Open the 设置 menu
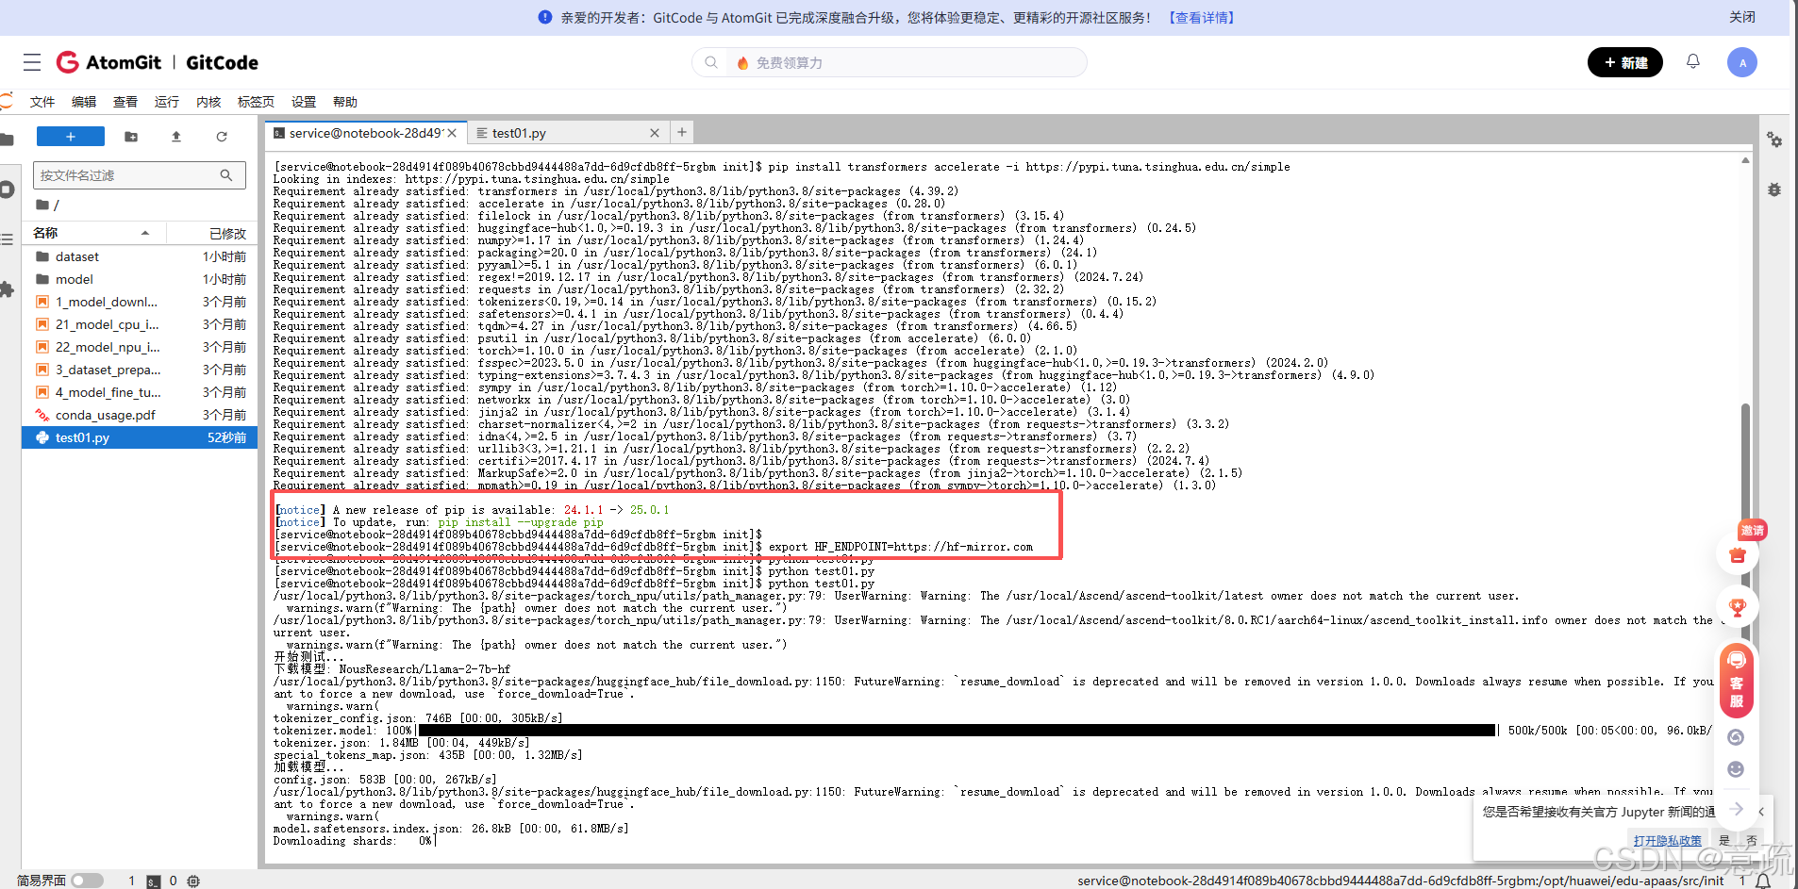 [304, 102]
